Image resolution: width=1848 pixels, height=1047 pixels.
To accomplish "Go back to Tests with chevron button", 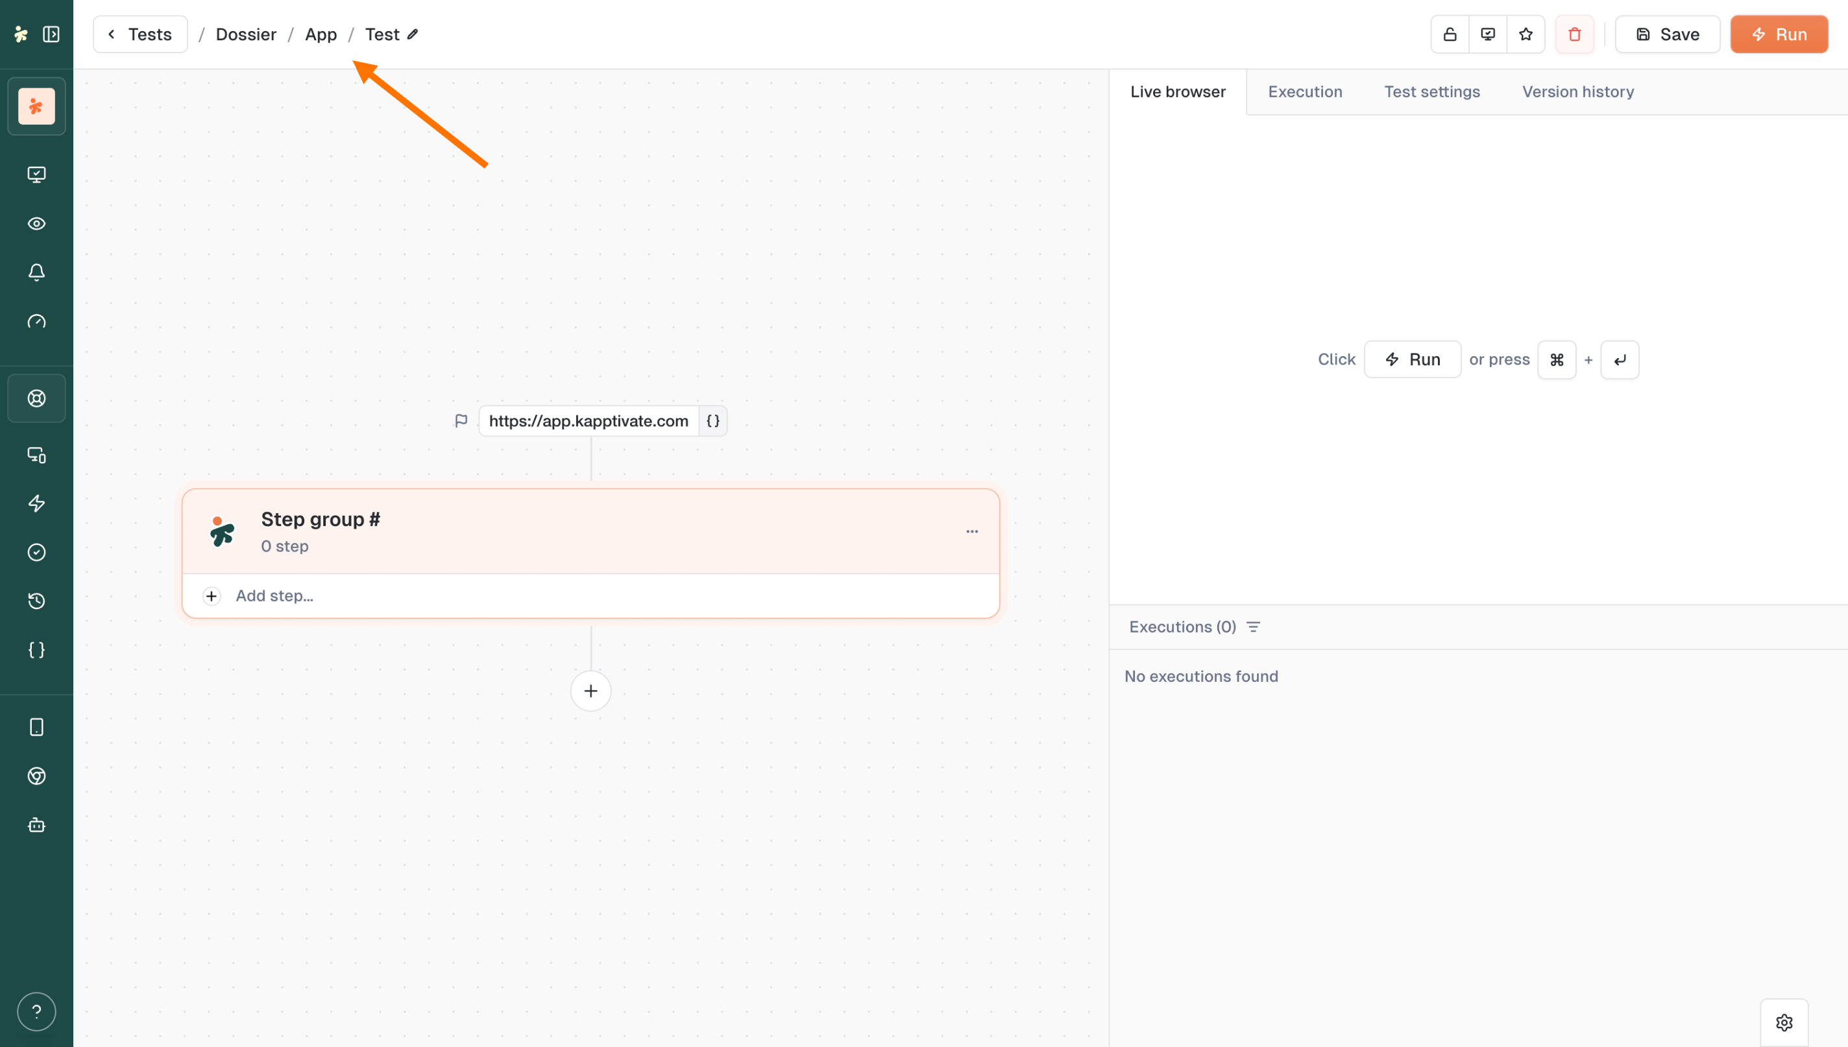I will point(140,34).
